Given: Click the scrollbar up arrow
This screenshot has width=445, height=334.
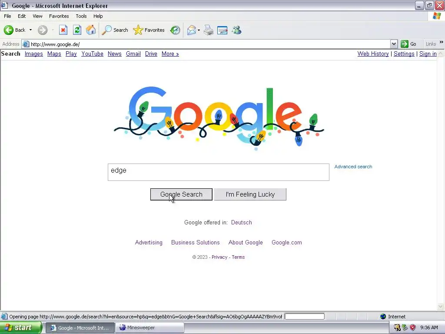Looking at the screenshot, I should 441,53.
